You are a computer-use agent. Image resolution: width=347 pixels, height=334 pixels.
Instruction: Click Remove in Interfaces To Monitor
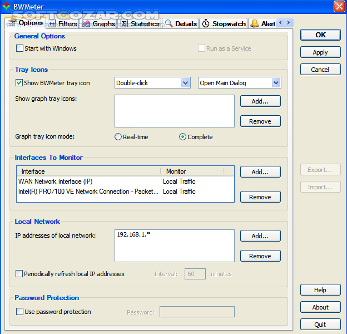point(260,197)
